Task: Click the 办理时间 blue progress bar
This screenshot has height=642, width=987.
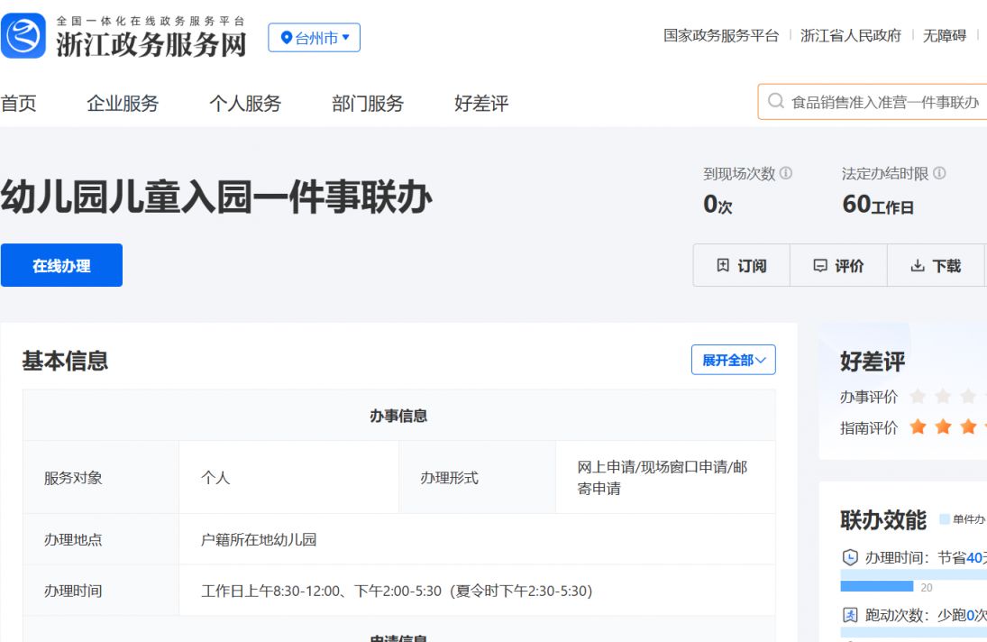Action: click(x=877, y=587)
